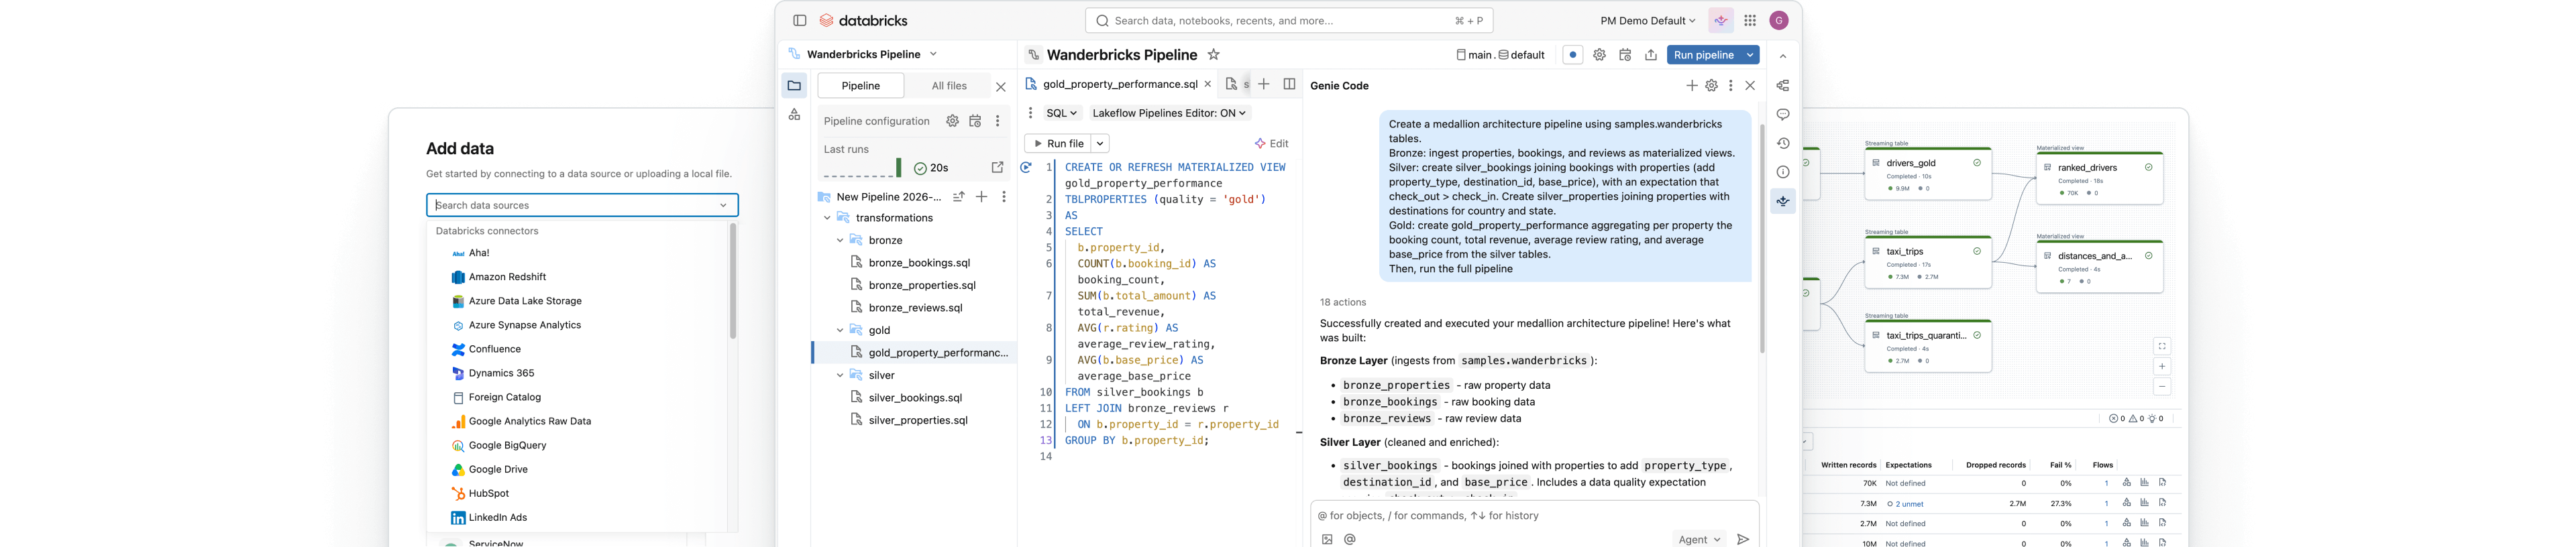Open Genie Code settings gear
Image resolution: width=2576 pixels, height=547 pixels.
(1712, 86)
